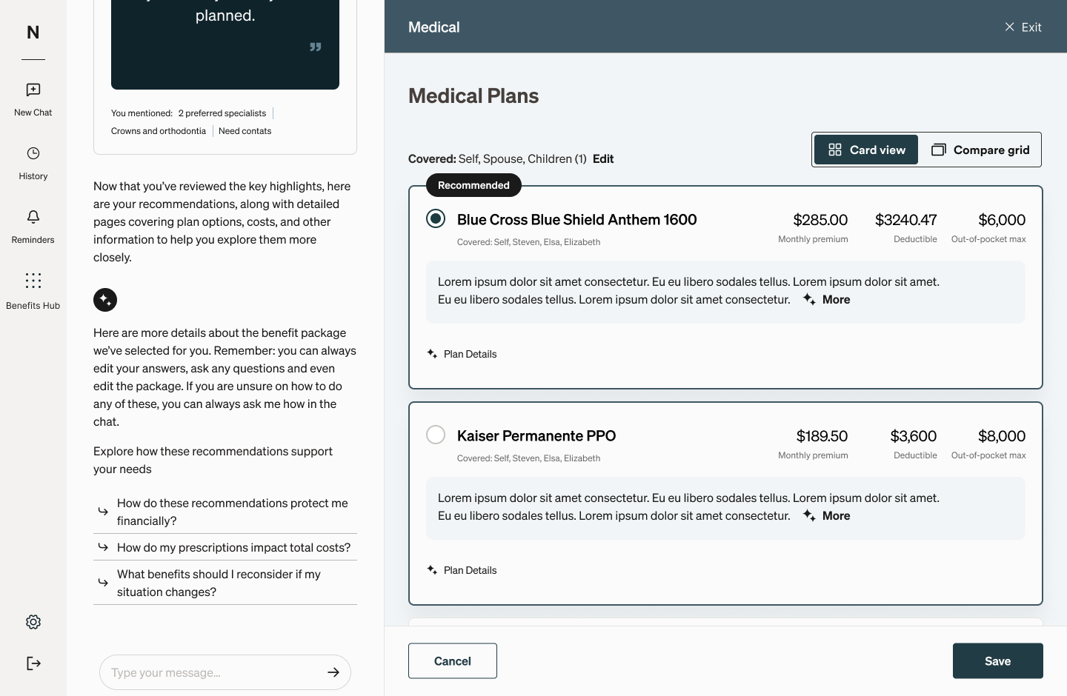
Task: Click sparkle icon beside Kaiser Plan Details
Action: point(432,570)
